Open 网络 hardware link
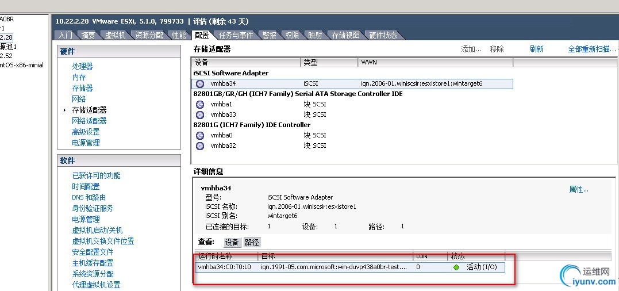 79,99
